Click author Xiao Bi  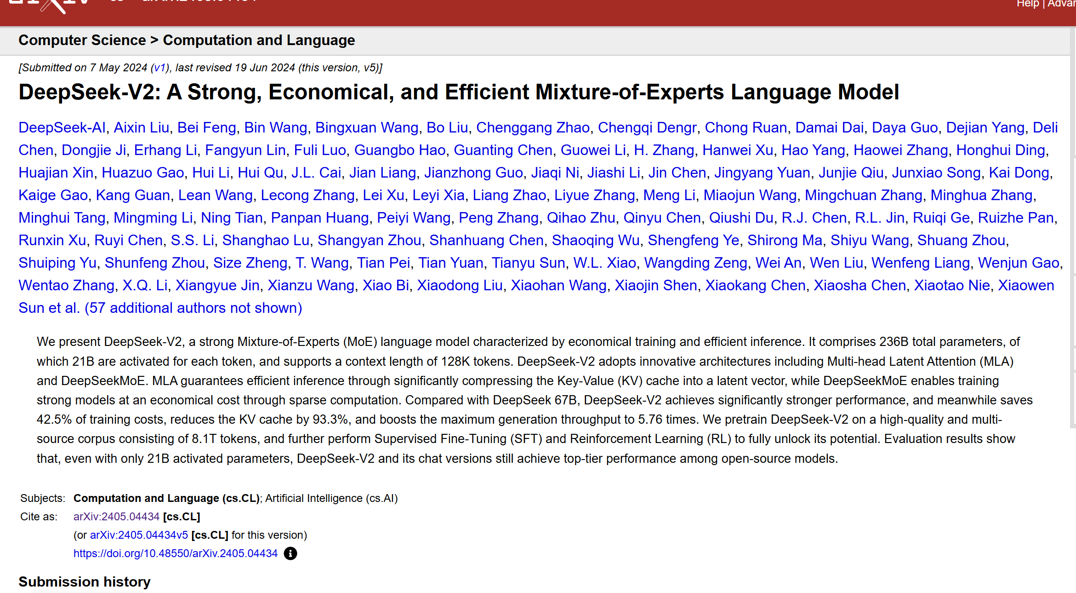[x=386, y=285]
